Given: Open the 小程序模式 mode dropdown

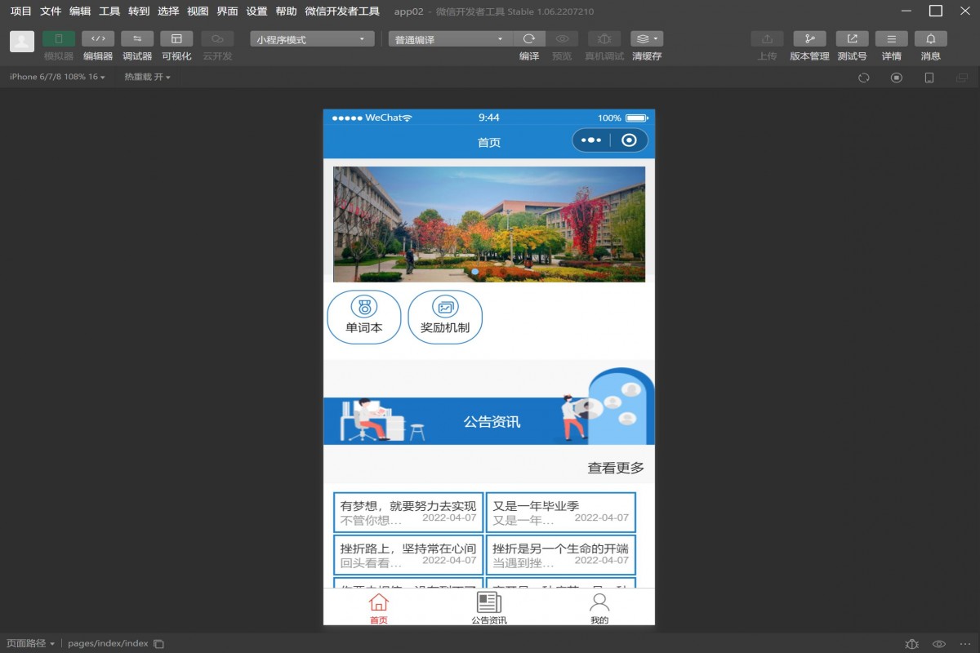Looking at the screenshot, I should pos(312,39).
